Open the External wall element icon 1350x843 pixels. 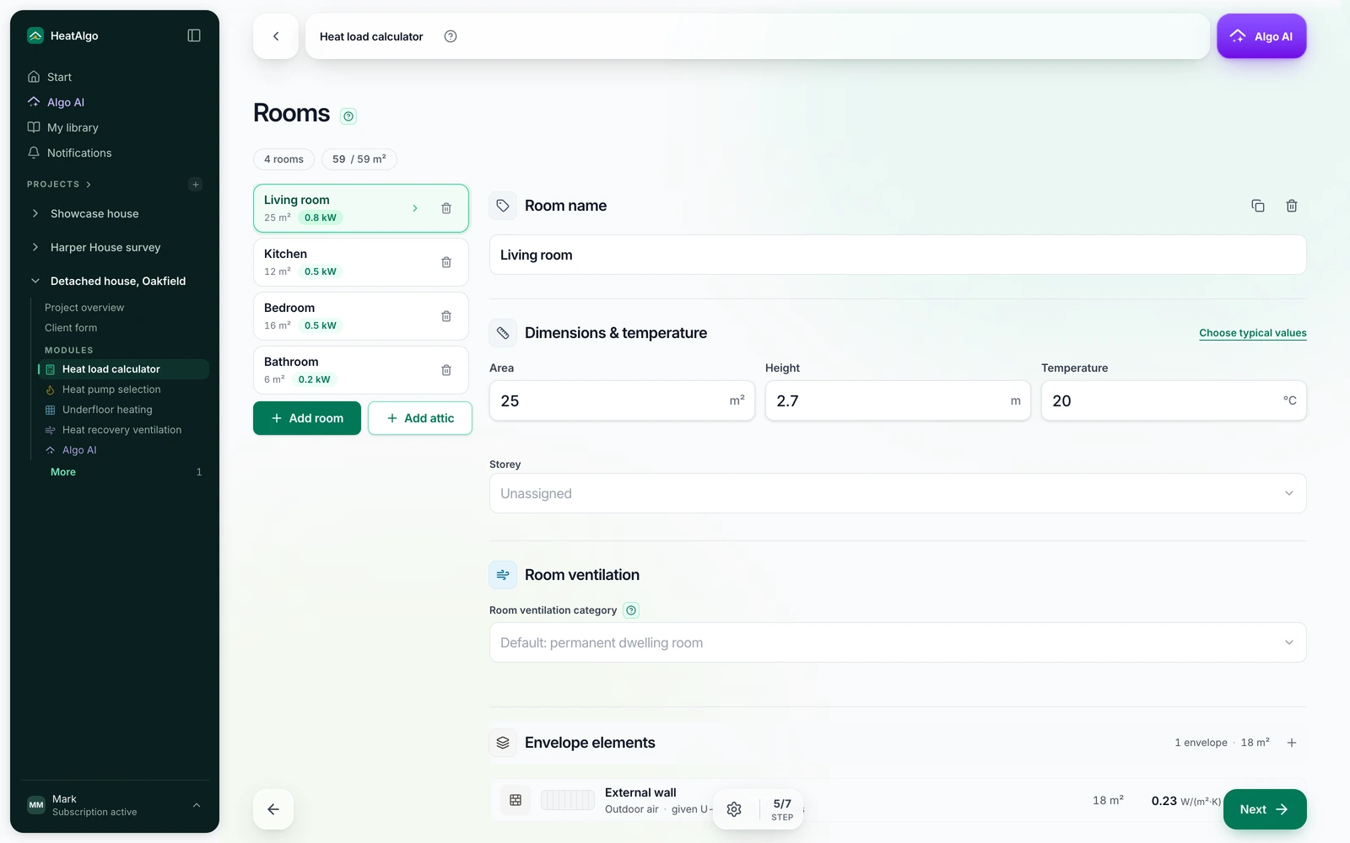516,800
